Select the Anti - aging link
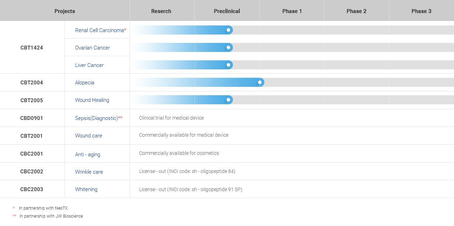This screenshot has height=226, width=454. coord(88,155)
